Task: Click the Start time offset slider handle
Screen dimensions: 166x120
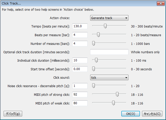Action: [x=93, y=69]
